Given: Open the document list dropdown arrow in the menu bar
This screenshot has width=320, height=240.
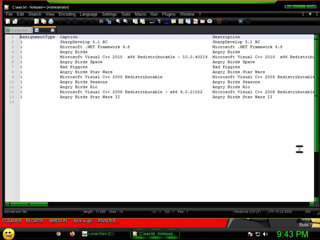Looking at the screenshot, I should coord(310,14).
